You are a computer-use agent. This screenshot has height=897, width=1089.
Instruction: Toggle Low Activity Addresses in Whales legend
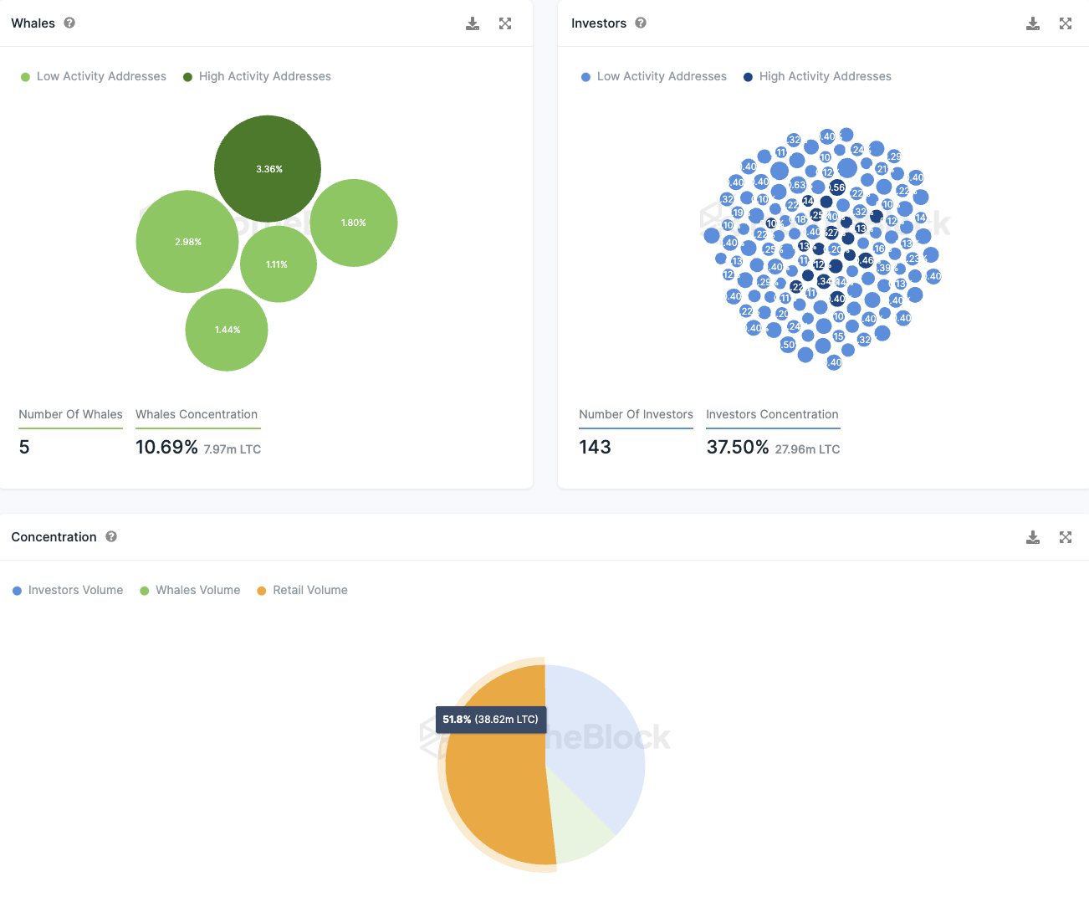point(94,76)
